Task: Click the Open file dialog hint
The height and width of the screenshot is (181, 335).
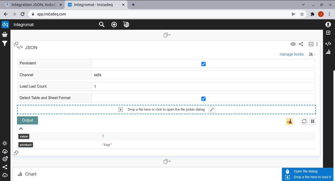Action: [306, 171]
